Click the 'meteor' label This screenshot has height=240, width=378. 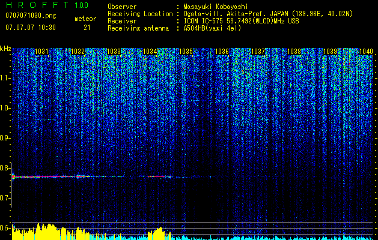coord(85,19)
